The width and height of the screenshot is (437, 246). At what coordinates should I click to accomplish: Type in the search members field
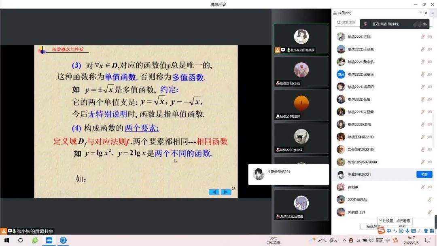(x=348, y=22)
